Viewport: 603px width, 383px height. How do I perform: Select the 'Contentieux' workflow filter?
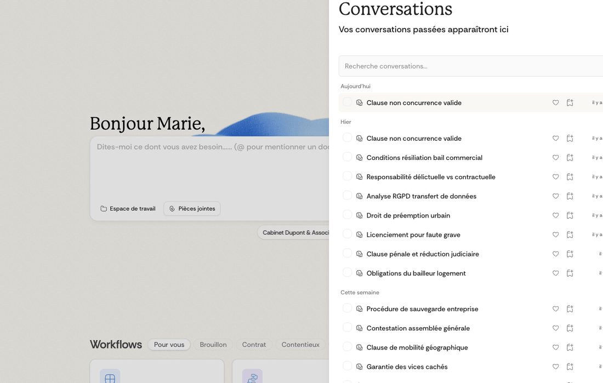[x=300, y=345]
